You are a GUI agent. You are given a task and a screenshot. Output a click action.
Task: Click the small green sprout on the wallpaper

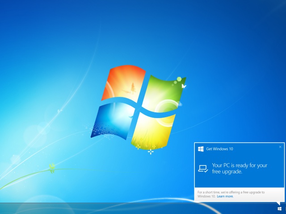click(52, 168)
